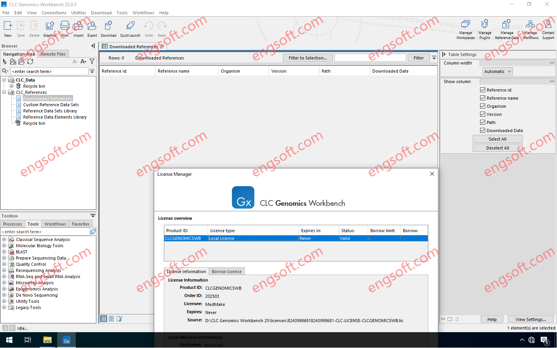The width and height of the screenshot is (557, 348).
Task: Click toolbox search term field
Action: point(45,232)
